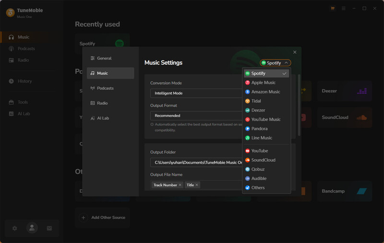Open the user profile avatar icon
The width and height of the screenshot is (384, 243).
coord(32,229)
